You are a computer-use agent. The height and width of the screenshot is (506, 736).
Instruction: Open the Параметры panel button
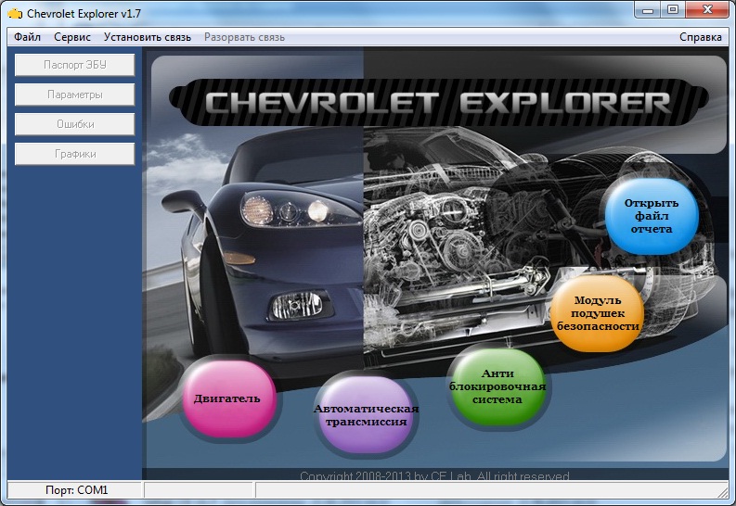[x=74, y=95]
